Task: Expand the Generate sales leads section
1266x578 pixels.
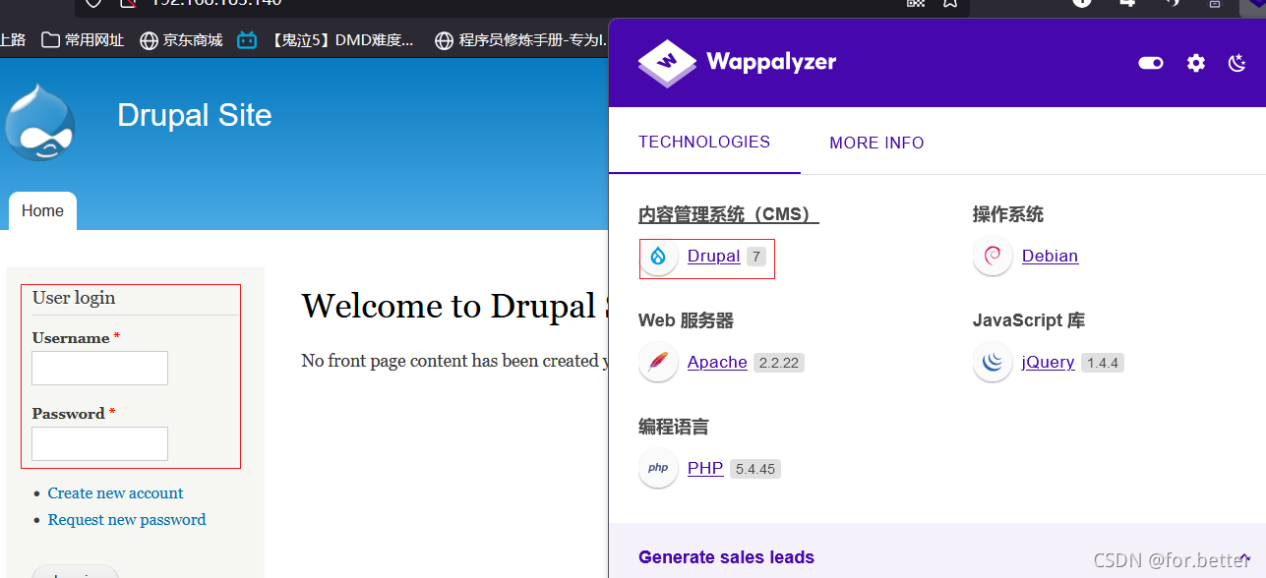Action: coord(936,556)
